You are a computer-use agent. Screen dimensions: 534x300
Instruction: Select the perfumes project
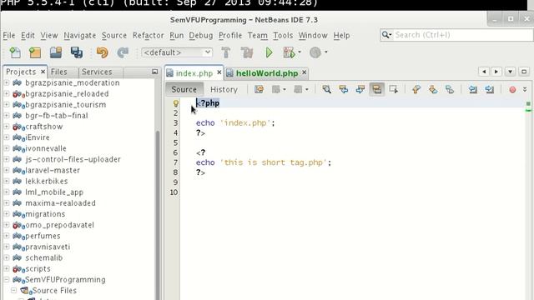43,236
